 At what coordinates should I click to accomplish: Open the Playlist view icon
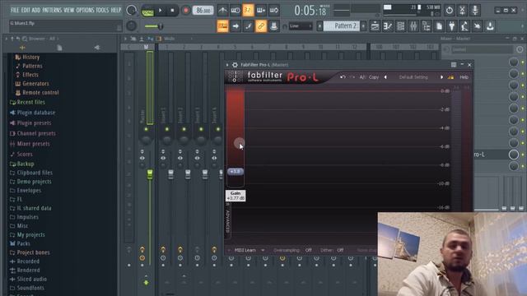[x=375, y=25]
